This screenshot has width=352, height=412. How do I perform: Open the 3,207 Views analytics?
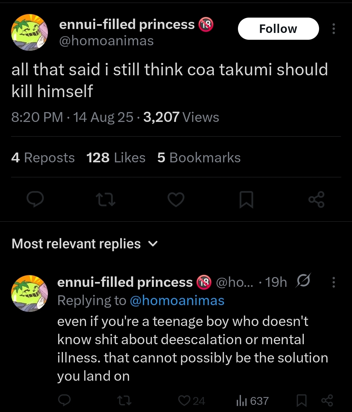click(181, 117)
